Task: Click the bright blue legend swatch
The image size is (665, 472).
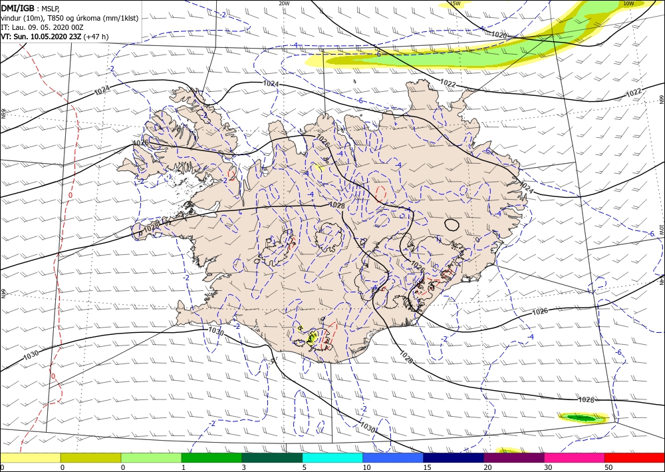Action: coord(393,457)
